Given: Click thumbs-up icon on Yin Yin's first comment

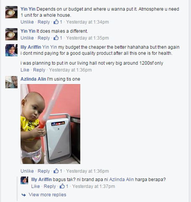Looking at the screenshot, I should [x=56, y=22].
